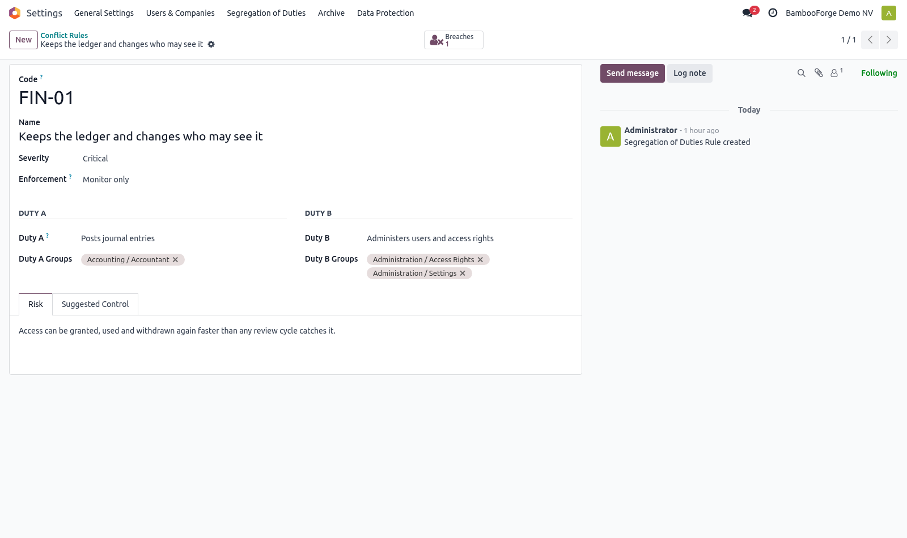This screenshot has height=538, width=907.
Task: Open the Breaches stat button
Action: point(453,40)
